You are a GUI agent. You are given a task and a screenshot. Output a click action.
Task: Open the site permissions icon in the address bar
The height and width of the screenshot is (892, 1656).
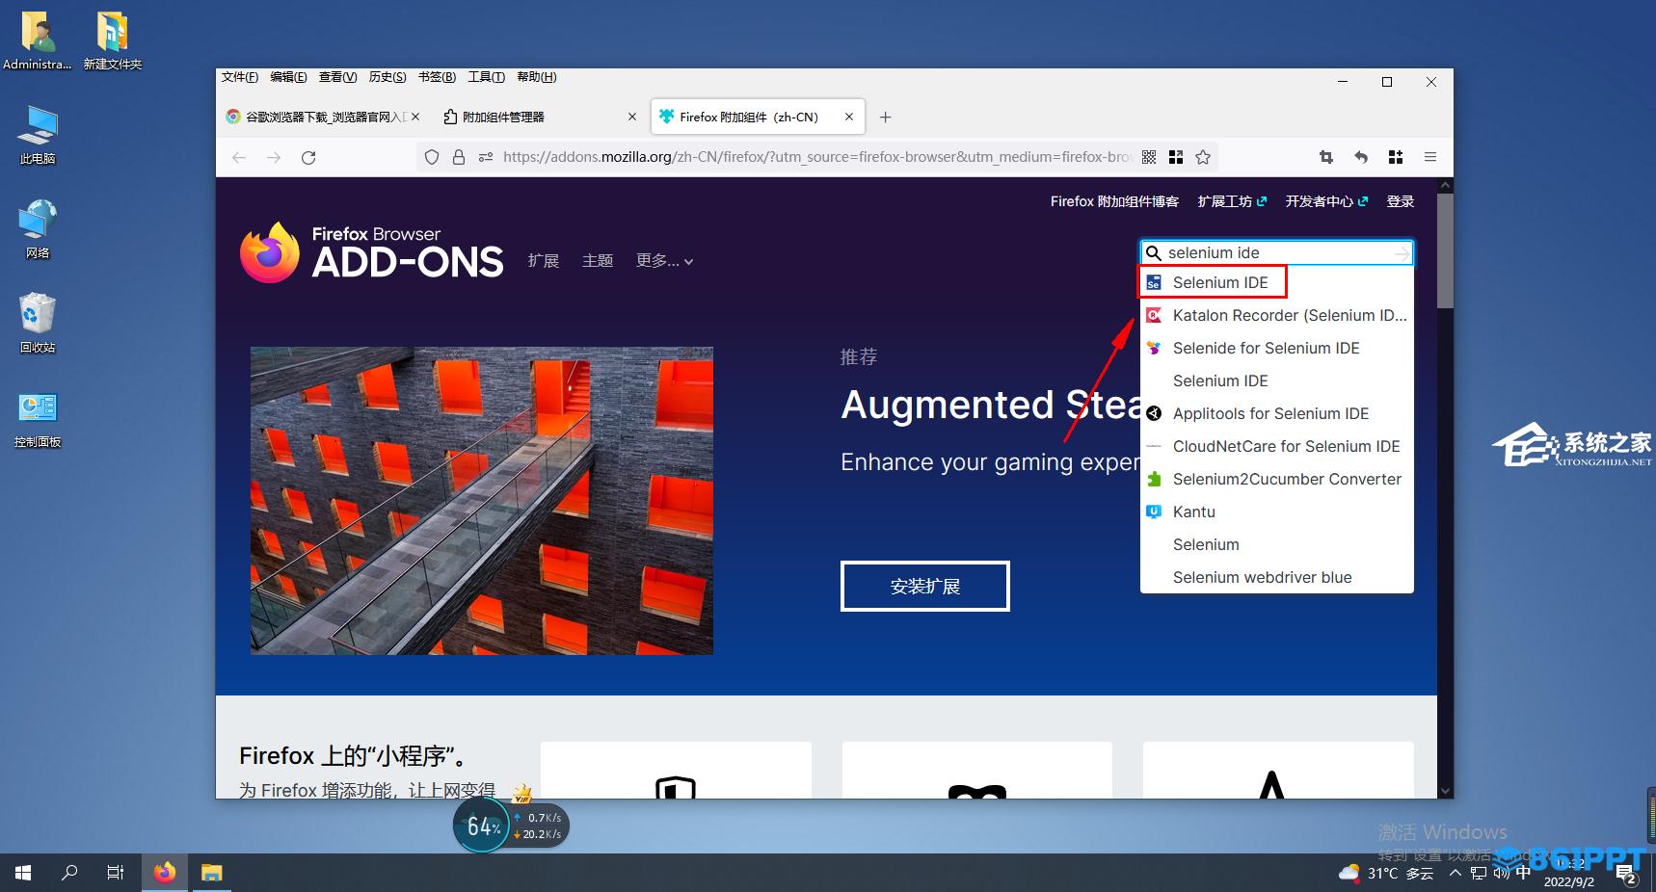click(485, 157)
